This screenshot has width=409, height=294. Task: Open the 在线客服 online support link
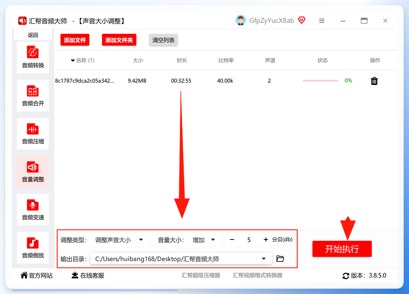pos(88,275)
